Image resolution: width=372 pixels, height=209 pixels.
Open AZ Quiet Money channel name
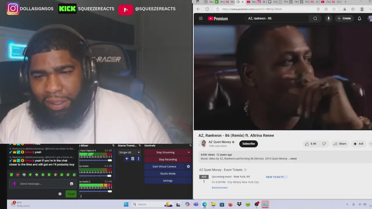[x=220, y=142]
